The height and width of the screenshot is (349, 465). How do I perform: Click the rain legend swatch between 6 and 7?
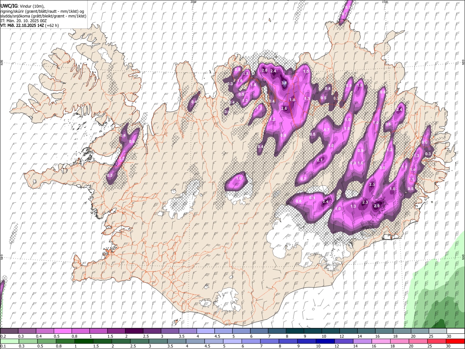pos(251,341)
